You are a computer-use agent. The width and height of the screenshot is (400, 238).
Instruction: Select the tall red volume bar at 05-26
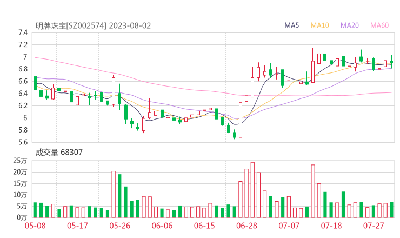click(114, 194)
